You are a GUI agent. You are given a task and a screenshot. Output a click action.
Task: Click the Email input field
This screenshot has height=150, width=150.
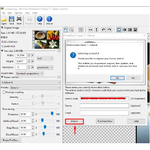104,113
